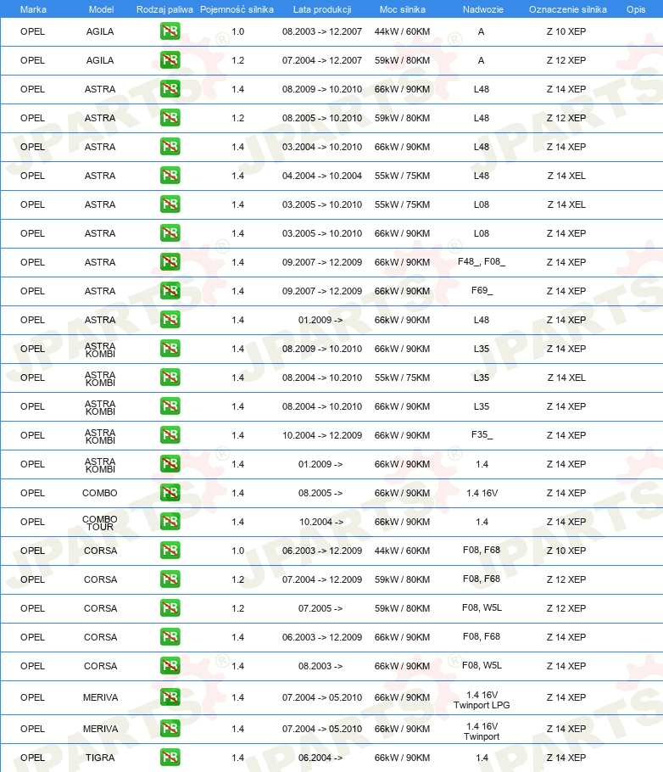Click the fuel icon for ASTRA KOMBI 08.2009 -> 10.2010
Image resolution: width=663 pixels, height=772 pixels.
click(x=170, y=349)
